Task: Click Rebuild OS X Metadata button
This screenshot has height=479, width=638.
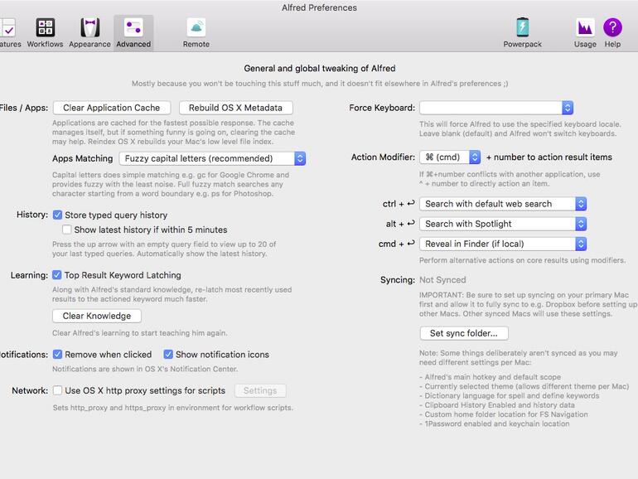Action: pos(235,108)
